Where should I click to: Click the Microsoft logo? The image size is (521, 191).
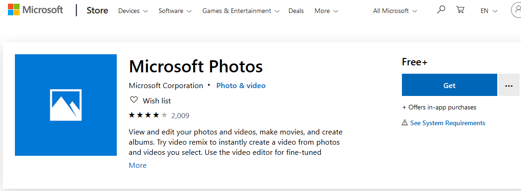35,10
